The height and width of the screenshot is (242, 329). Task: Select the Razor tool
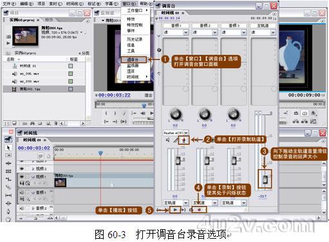pos(8,187)
